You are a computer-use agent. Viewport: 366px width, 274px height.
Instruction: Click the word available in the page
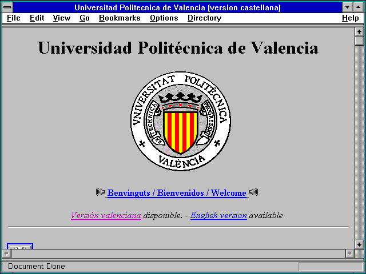pyautogui.click(x=266, y=215)
